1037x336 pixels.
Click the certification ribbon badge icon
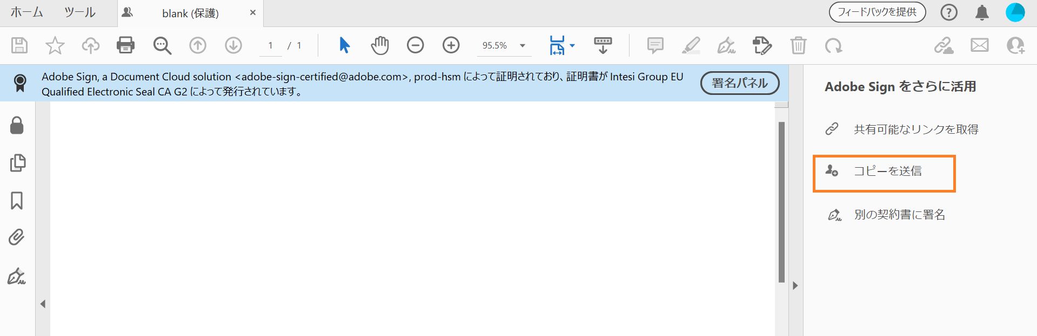pyautogui.click(x=20, y=83)
